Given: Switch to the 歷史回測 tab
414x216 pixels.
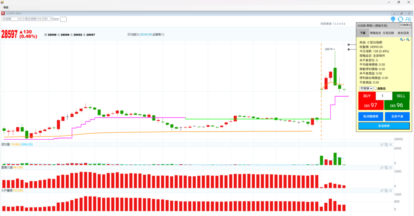Looking at the screenshot, I should click(403, 33).
